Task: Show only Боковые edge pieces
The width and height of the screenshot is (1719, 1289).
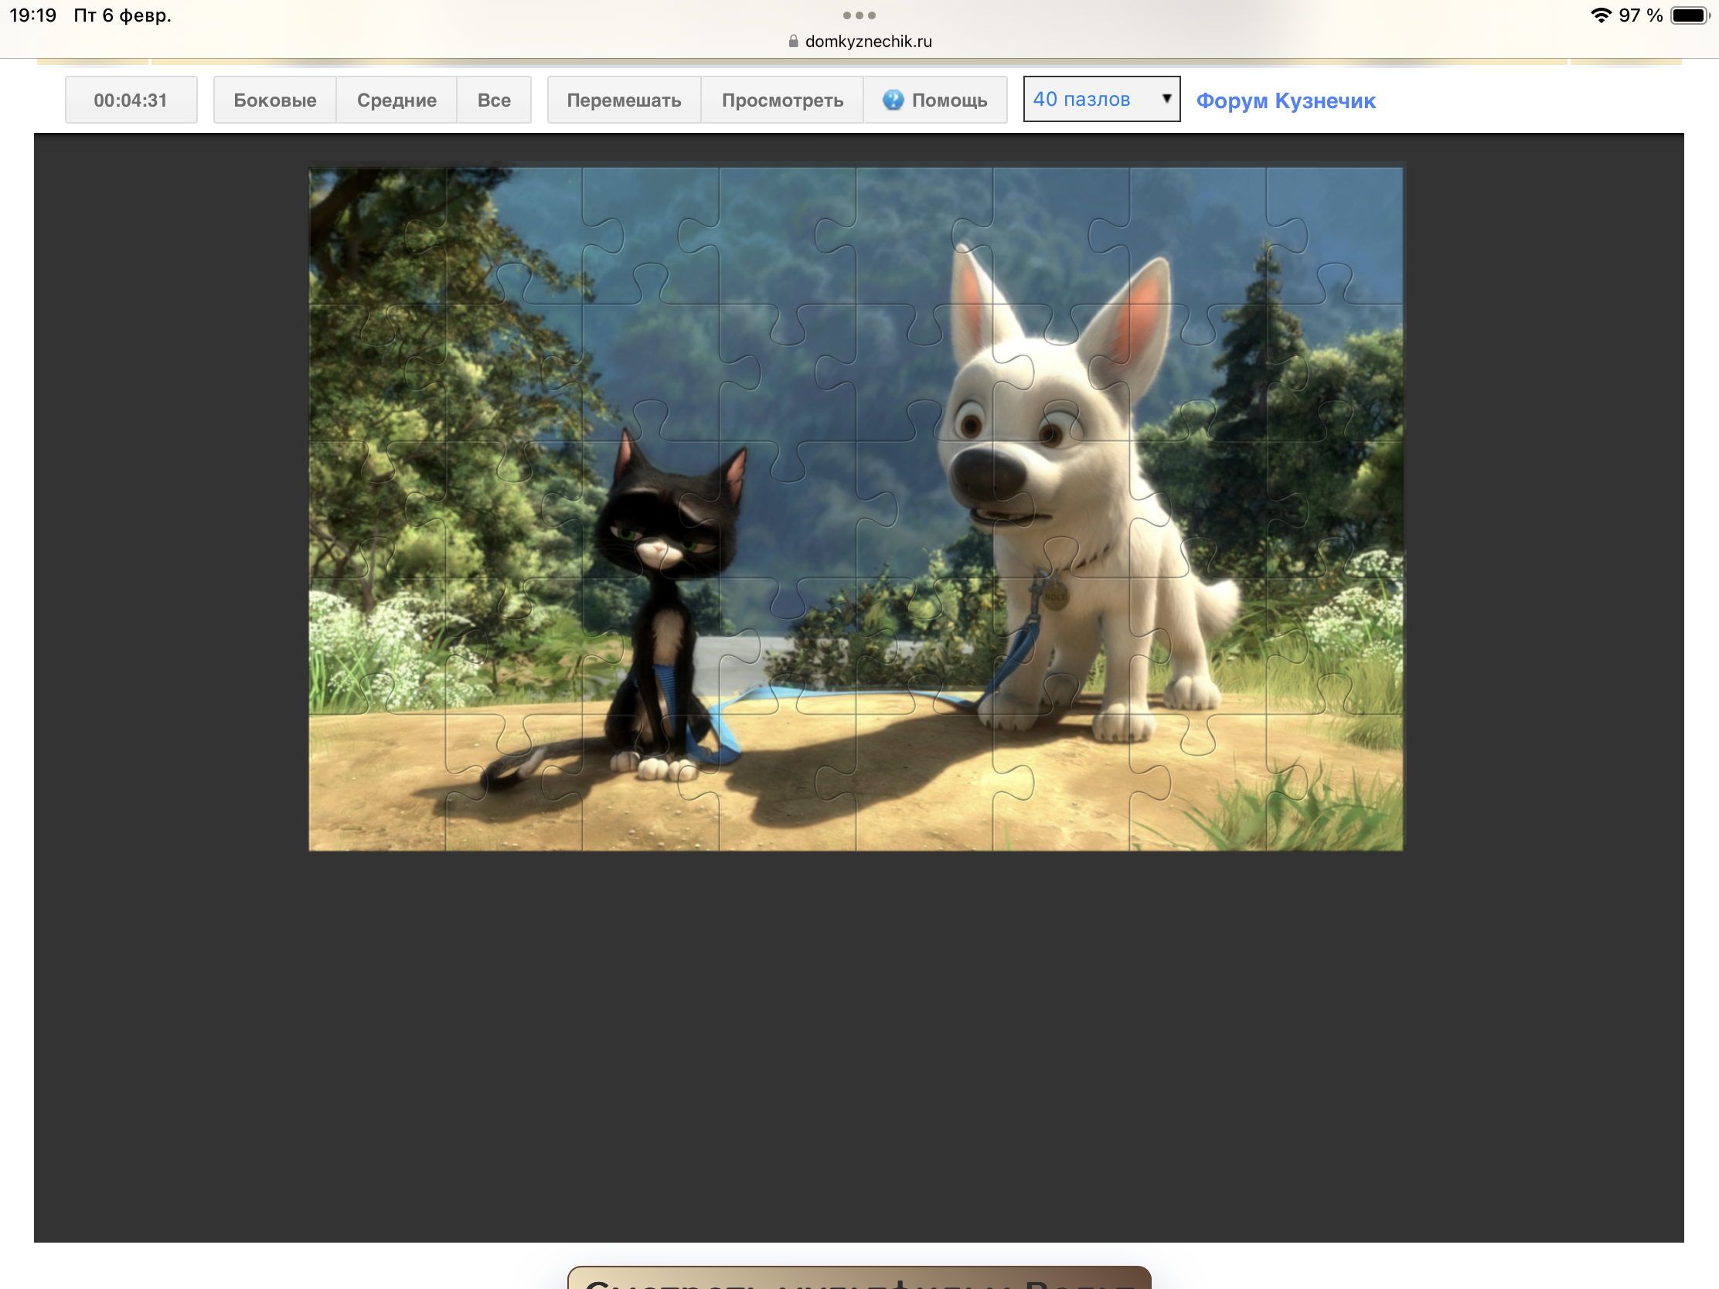Action: point(274,100)
